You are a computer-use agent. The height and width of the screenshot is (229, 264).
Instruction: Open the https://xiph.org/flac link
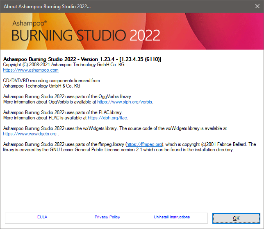107,118
